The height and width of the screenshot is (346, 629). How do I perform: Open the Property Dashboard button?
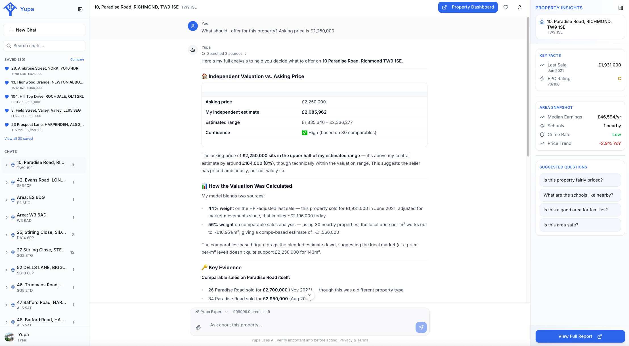tap(468, 7)
